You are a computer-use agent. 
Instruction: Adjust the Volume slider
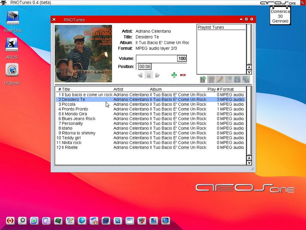click(x=161, y=58)
